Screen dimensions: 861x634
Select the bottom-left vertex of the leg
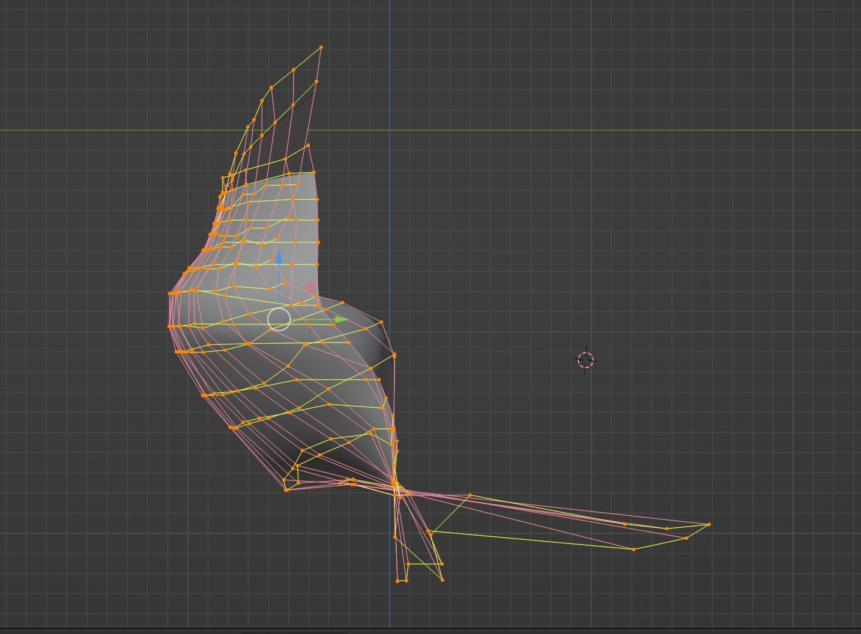pos(398,581)
